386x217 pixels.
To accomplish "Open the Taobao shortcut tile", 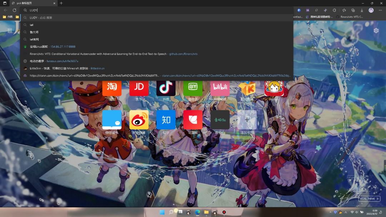I will tap(112, 88).
